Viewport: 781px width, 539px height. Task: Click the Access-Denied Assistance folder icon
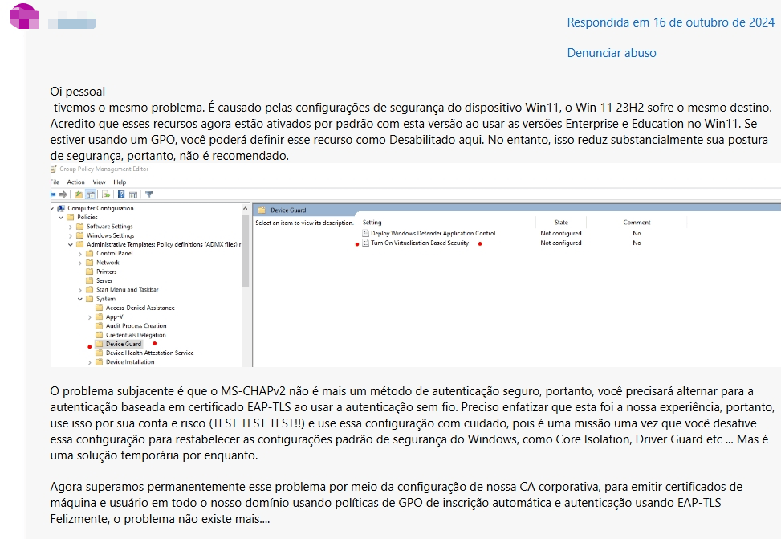click(99, 308)
